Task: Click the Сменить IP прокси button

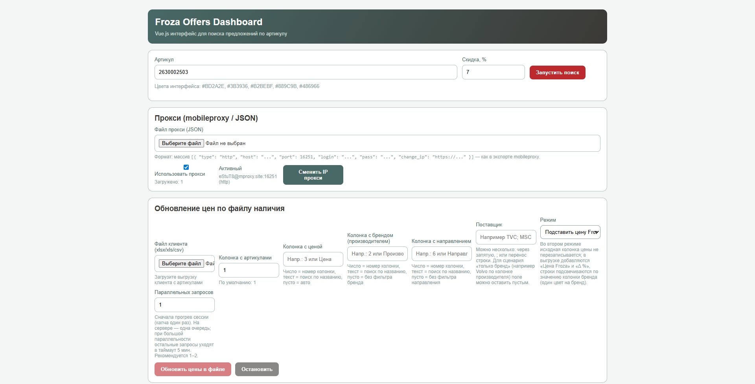Action: [313, 175]
